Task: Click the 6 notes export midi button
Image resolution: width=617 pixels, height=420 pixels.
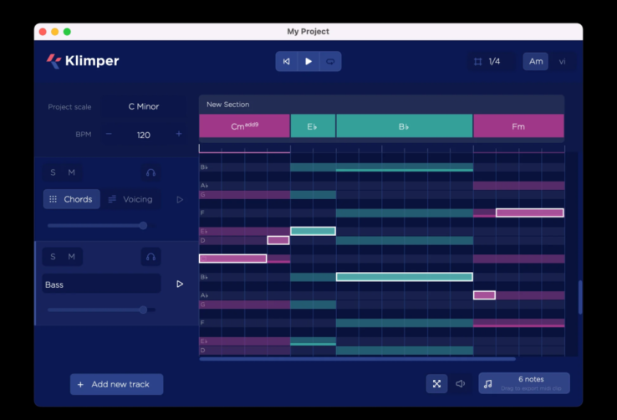Action: point(524,383)
